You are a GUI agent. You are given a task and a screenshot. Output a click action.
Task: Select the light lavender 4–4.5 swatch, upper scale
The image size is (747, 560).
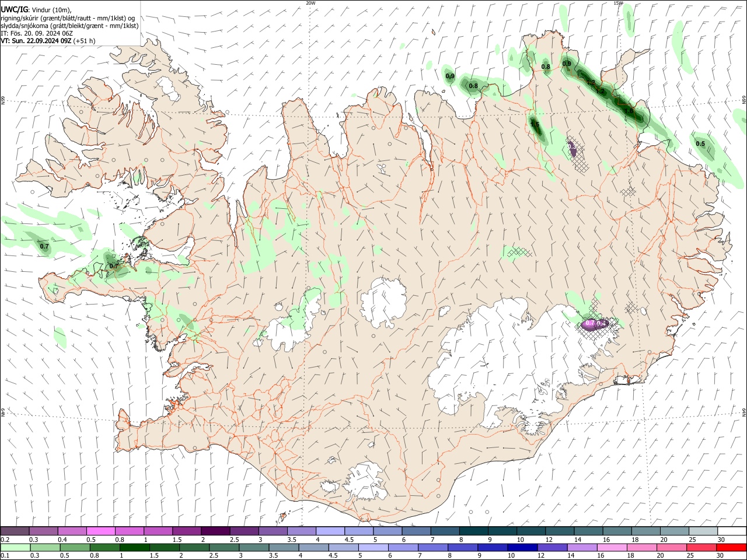click(330, 531)
